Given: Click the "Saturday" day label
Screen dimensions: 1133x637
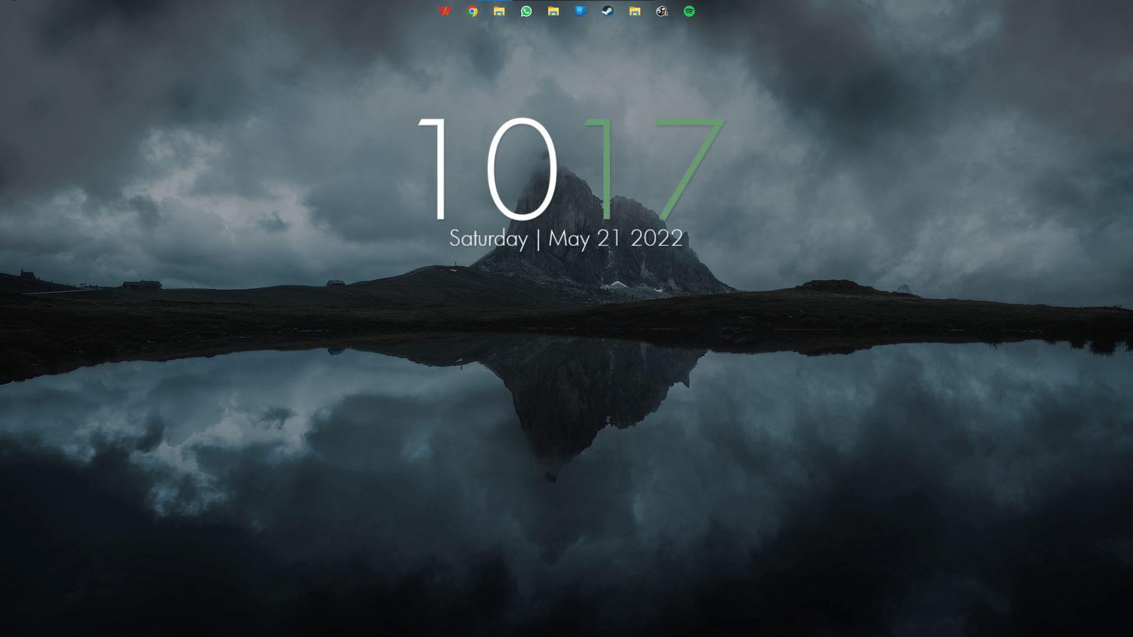Looking at the screenshot, I should click(489, 239).
